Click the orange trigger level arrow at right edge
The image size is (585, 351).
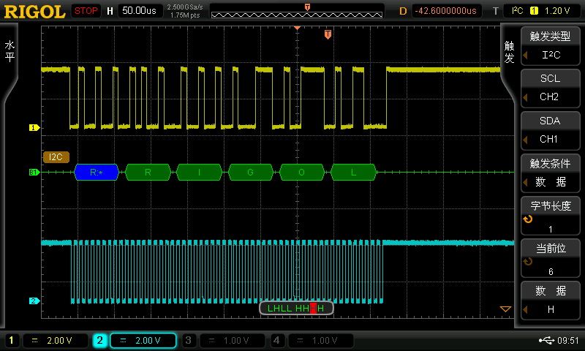[505, 309]
